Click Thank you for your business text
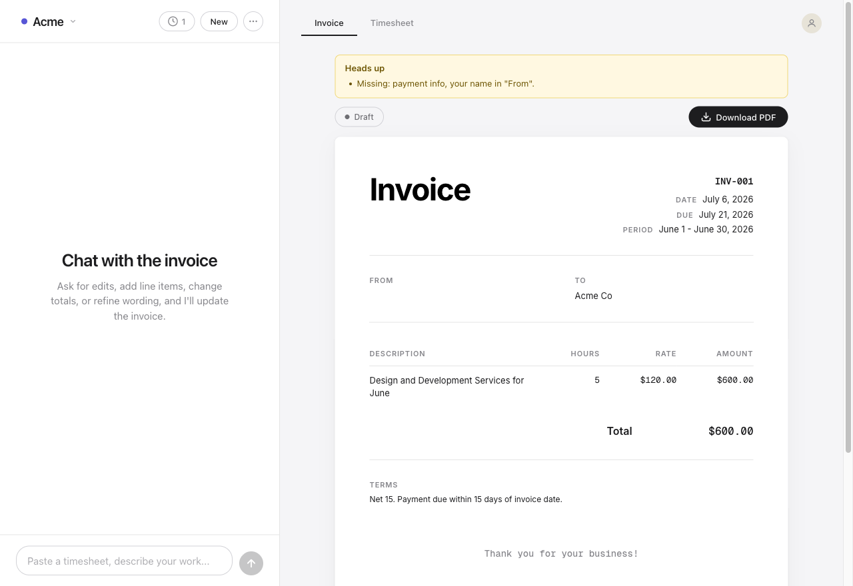Screen dimensions: 853x586 coord(561,553)
